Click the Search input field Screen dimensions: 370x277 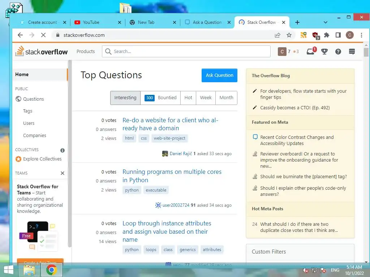[x=186, y=51]
